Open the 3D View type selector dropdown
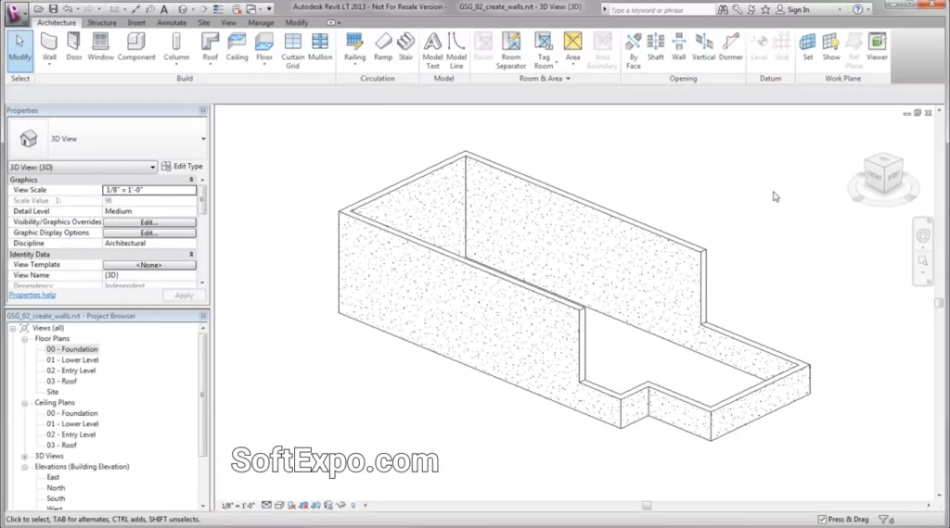This screenshot has height=528, width=950. click(x=203, y=139)
